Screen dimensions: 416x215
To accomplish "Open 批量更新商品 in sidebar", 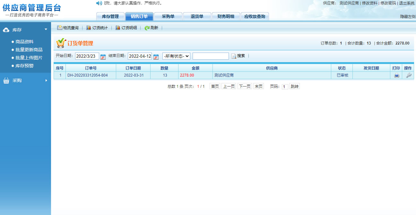I will (29, 50).
